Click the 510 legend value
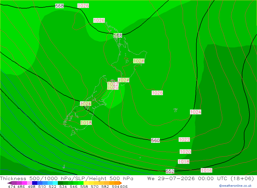Screen dimensions: 257x188 (42, 186)
